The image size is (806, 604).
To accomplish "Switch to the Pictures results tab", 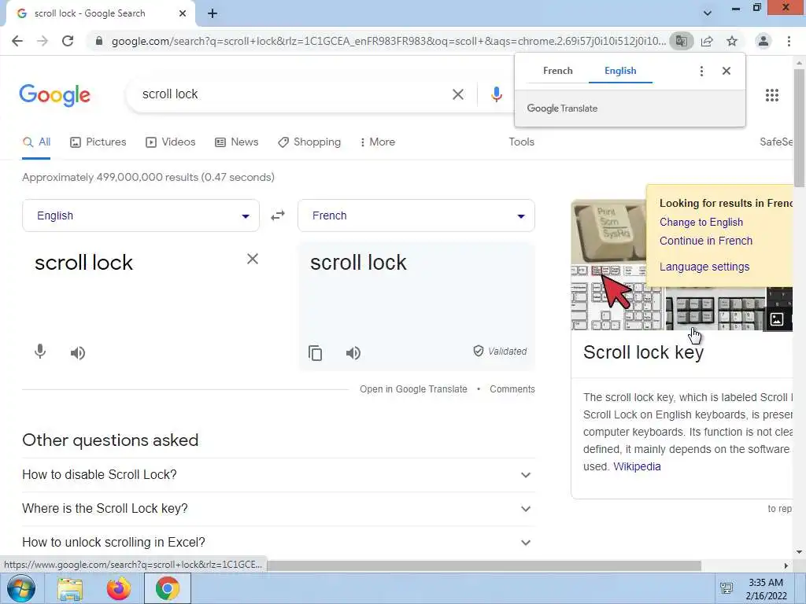I will point(98,142).
